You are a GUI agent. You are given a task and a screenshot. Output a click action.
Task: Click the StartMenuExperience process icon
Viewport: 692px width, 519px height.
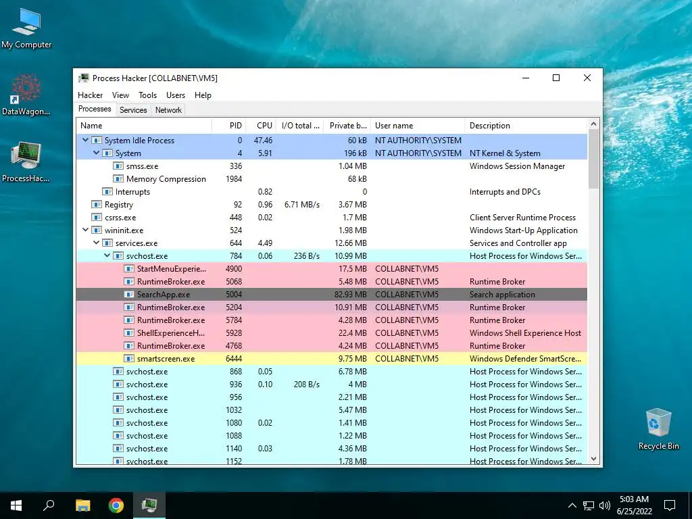point(129,269)
